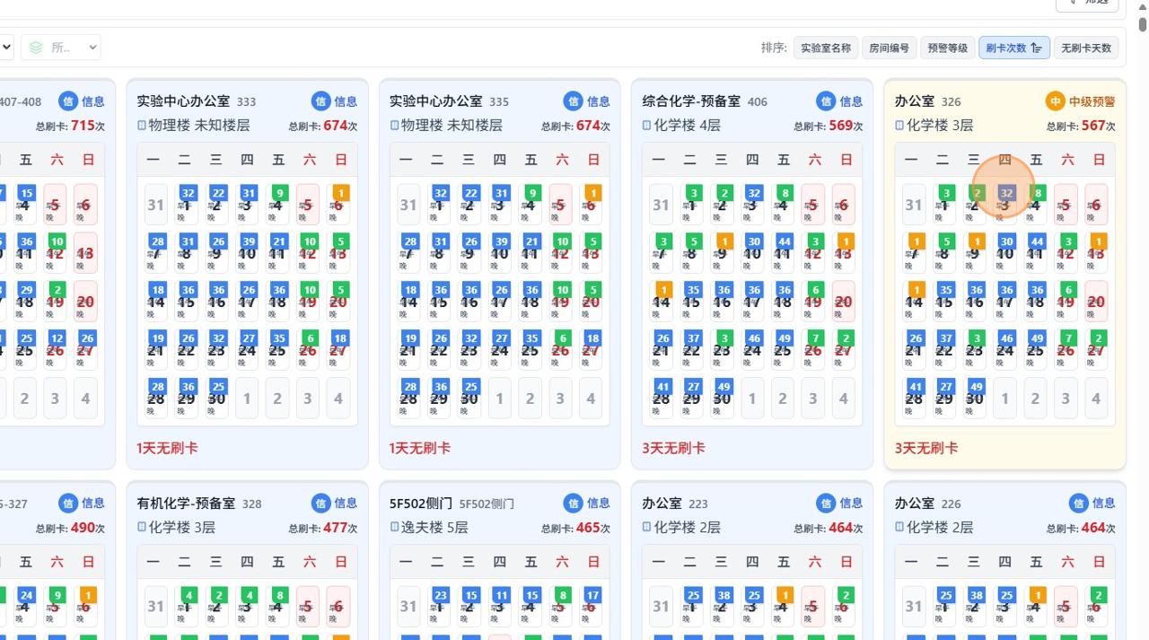Click building icon beside 物理楼 in room 333 card

pos(142,126)
